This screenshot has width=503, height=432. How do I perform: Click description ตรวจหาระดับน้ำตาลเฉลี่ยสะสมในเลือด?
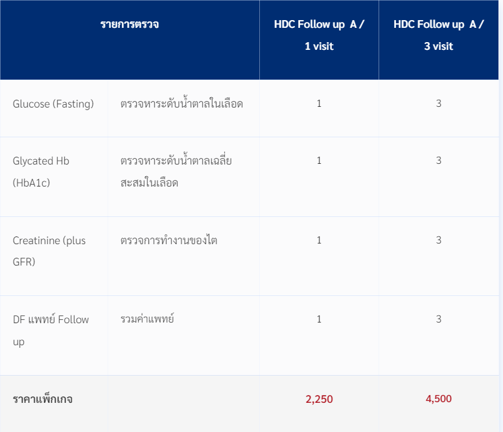(176, 172)
